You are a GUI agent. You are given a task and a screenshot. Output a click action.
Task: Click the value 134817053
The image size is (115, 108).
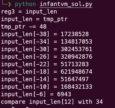tap(76, 42)
